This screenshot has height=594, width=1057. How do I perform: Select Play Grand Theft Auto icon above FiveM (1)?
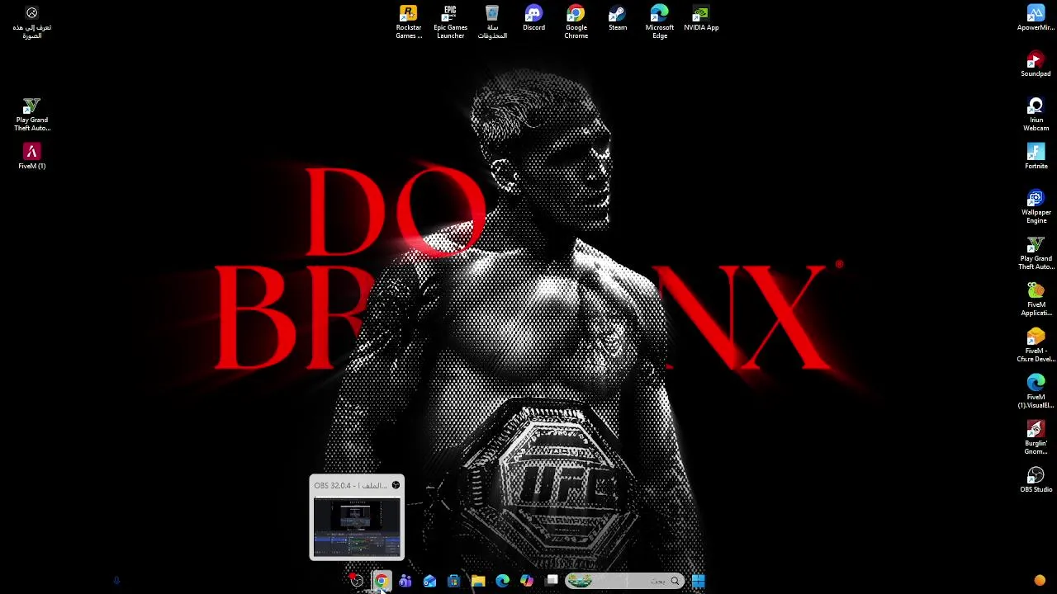pyautogui.click(x=31, y=115)
